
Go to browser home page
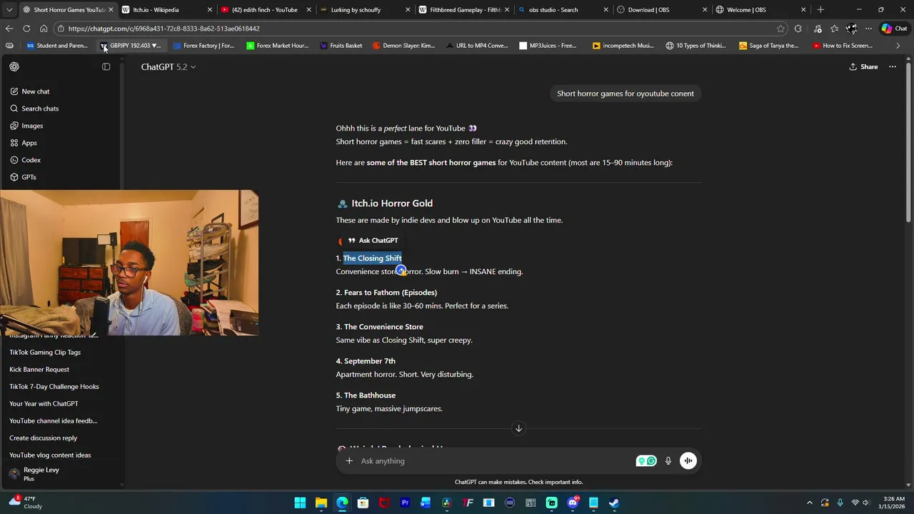point(44,29)
